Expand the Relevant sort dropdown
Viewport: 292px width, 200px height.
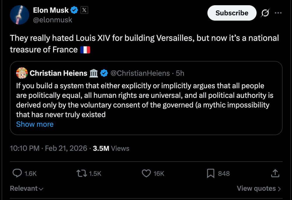(x=27, y=189)
